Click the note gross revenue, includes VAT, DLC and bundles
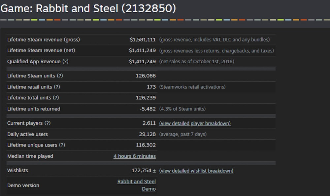This screenshot has height=196, width=330. pyautogui.click(x=214, y=40)
